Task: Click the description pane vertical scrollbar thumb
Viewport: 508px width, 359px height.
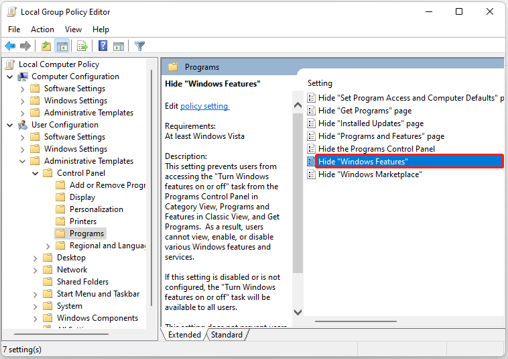Action: pyautogui.click(x=298, y=193)
